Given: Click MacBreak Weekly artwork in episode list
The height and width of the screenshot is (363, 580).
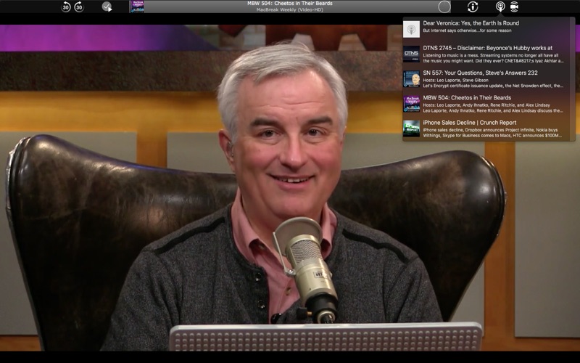Looking at the screenshot, I should click(412, 103).
